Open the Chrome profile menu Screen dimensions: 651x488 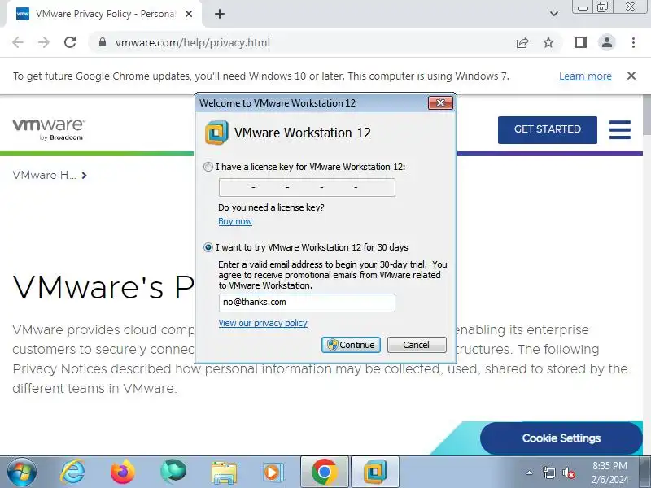click(x=606, y=42)
